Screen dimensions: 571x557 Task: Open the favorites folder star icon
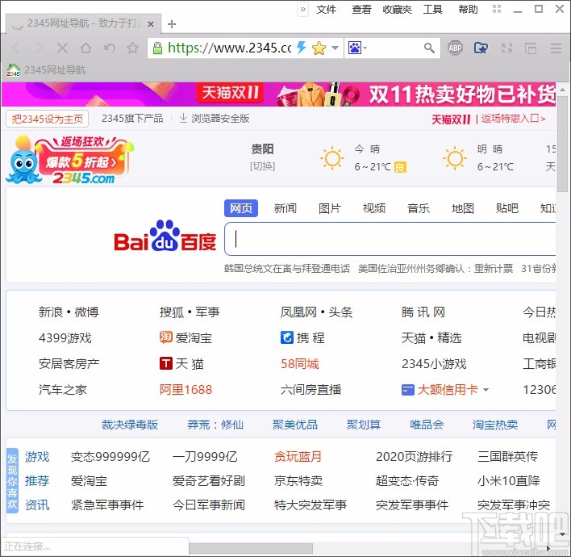pyautogui.click(x=481, y=48)
